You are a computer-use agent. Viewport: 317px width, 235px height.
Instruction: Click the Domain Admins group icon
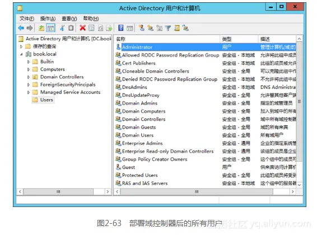118,103
